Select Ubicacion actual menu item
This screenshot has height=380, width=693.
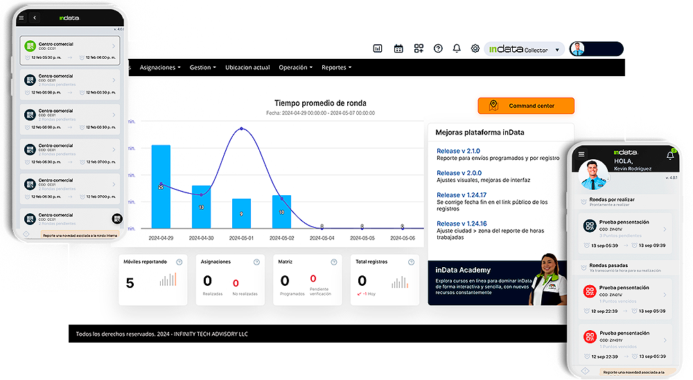247,68
